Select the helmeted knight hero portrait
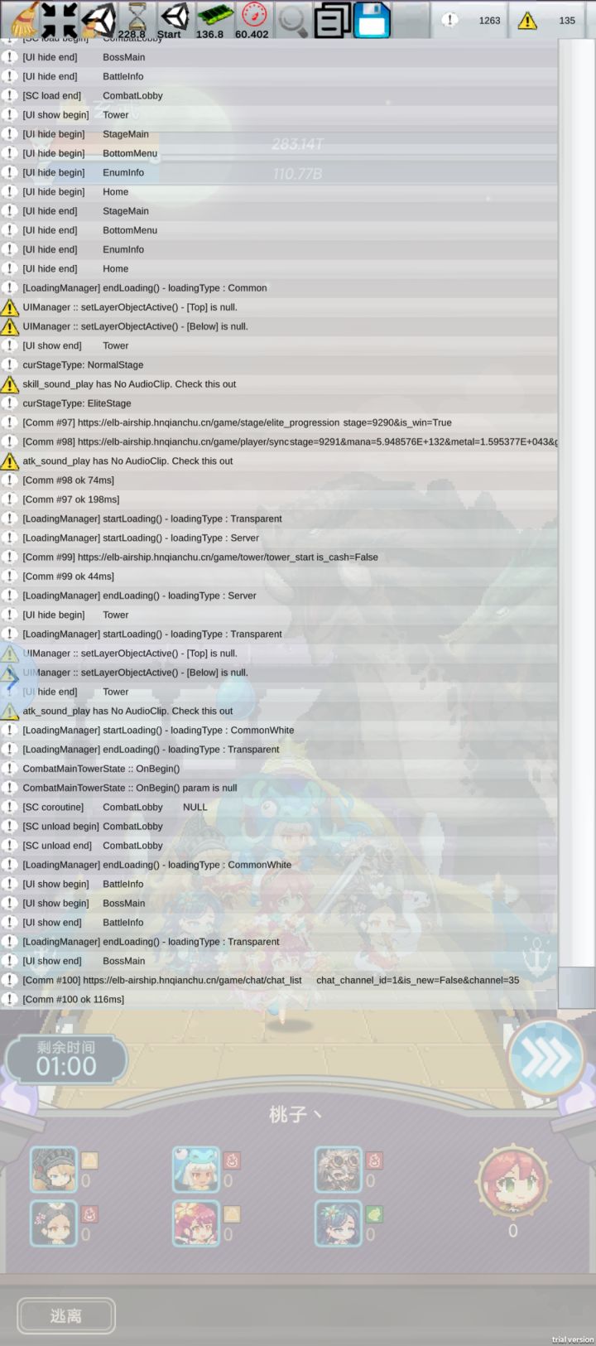596x1346 pixels. tap(54, 1169)
